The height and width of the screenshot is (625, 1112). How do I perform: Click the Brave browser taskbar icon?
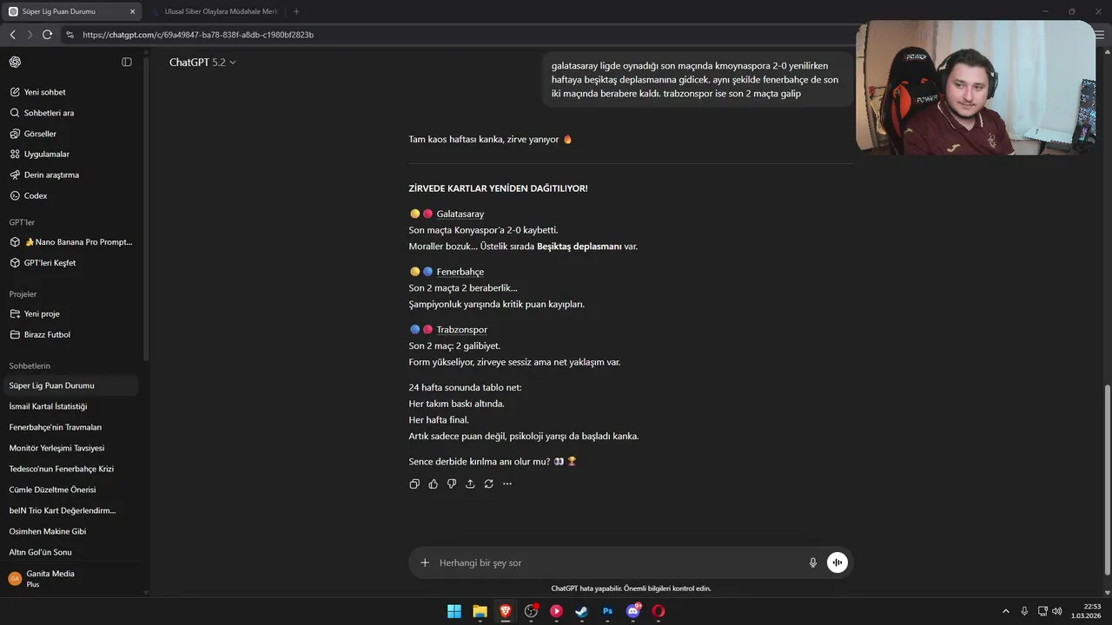[506, 611]
